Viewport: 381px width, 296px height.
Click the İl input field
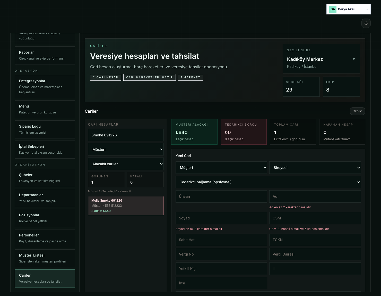point(315,269)
